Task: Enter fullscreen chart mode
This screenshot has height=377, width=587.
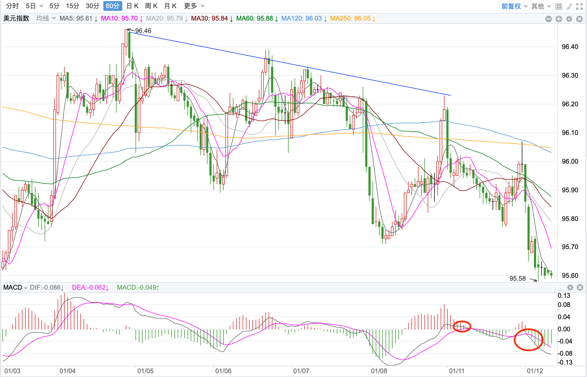Action: (x=579, y=6)
